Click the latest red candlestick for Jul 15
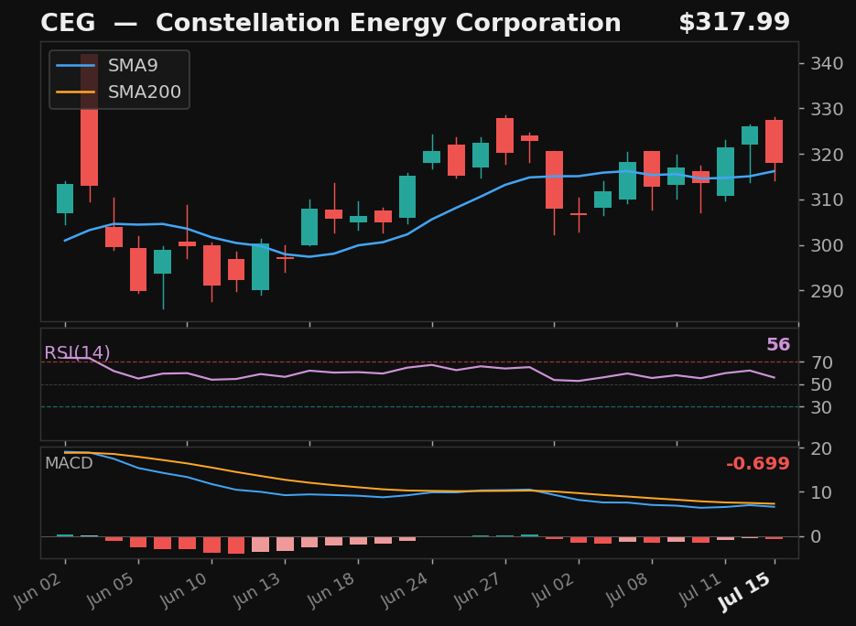This screenshot has width=856, height=626. [775, 141]
